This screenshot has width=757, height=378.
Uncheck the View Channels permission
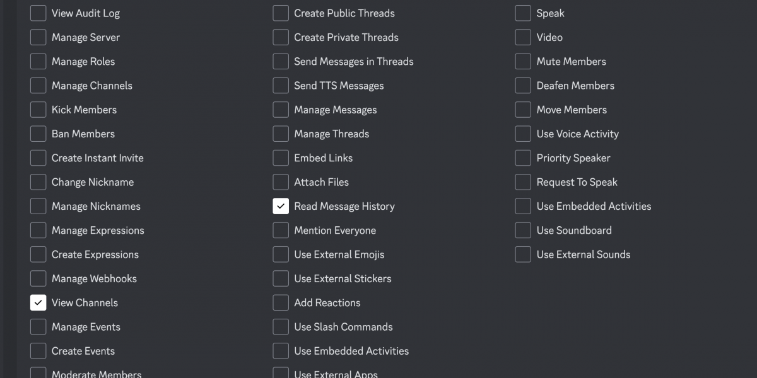tap(38, 303)
